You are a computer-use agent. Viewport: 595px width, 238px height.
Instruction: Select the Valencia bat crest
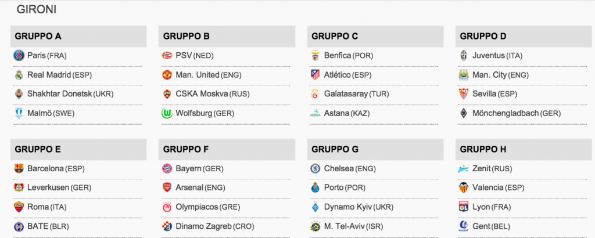coord(464,187)
